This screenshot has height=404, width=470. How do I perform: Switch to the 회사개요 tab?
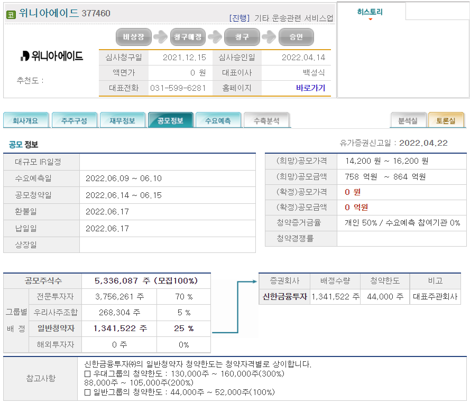click(x=26, y=120)
